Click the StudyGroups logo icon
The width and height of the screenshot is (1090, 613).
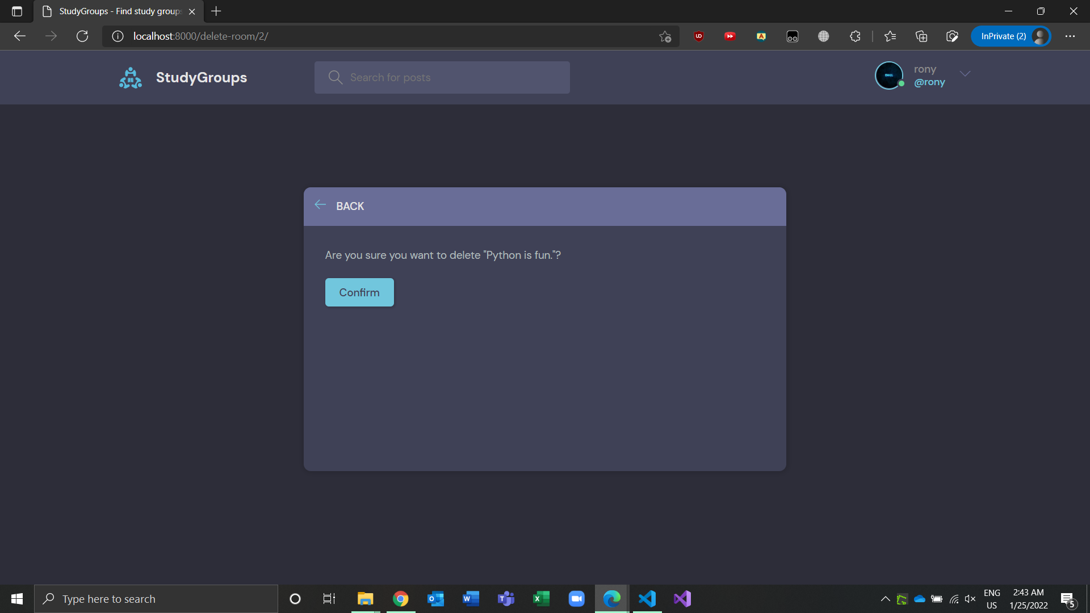click(131, 78)
